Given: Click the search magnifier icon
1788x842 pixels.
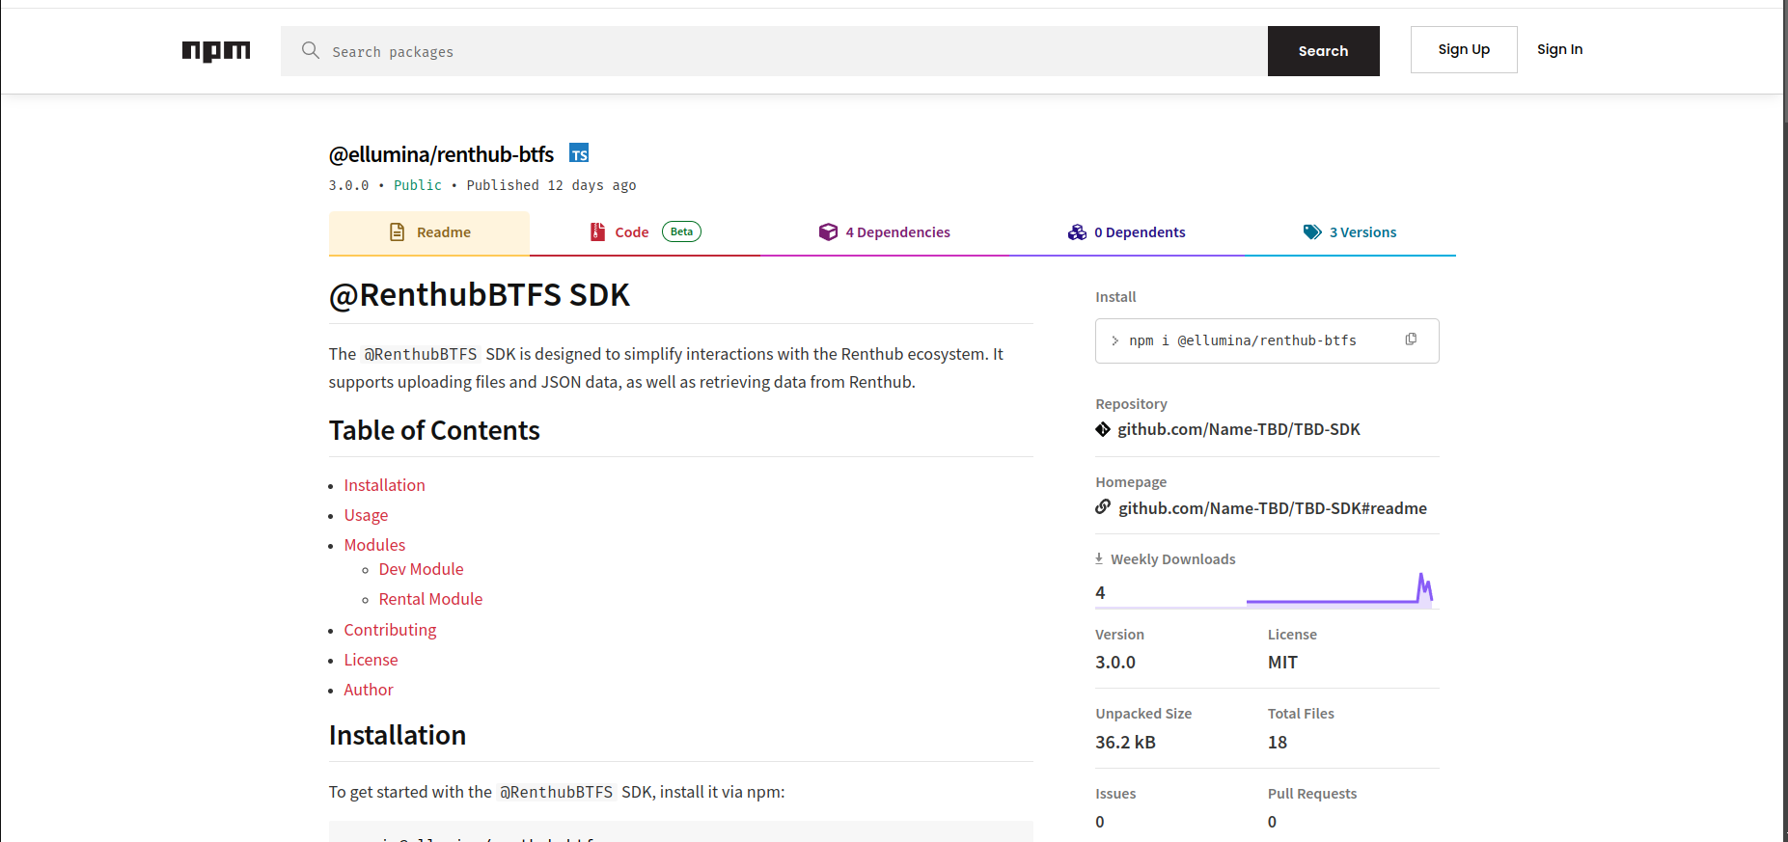Looking at the screenshot, I should pyautogui.click(x=310, y=50).
